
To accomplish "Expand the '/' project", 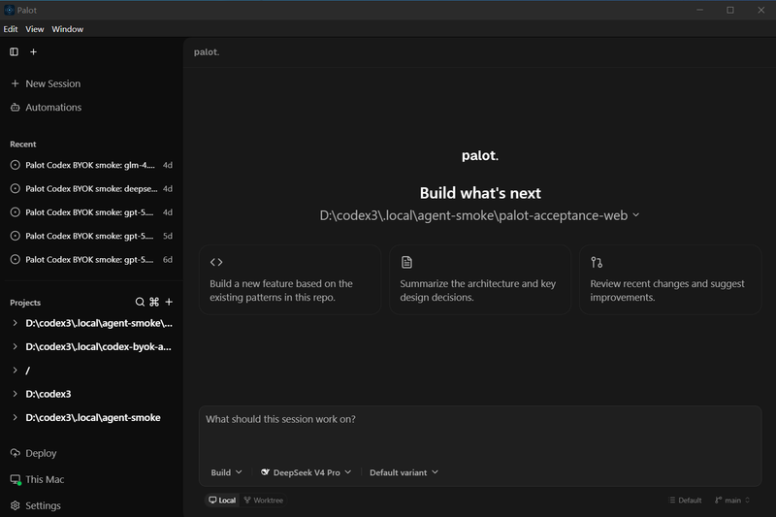I will click(x=15, y=371).
